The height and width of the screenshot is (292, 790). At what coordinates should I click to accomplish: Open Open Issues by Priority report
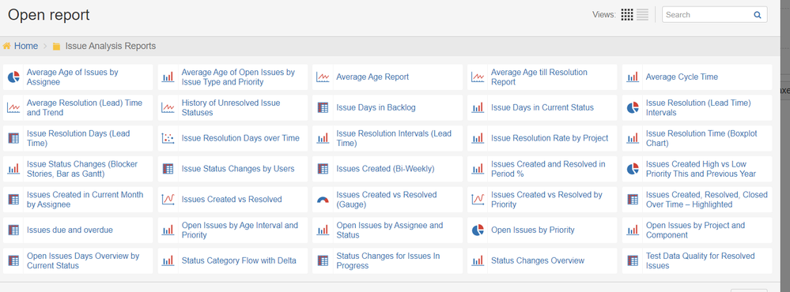pyautogui.click(x=532, y=230)
